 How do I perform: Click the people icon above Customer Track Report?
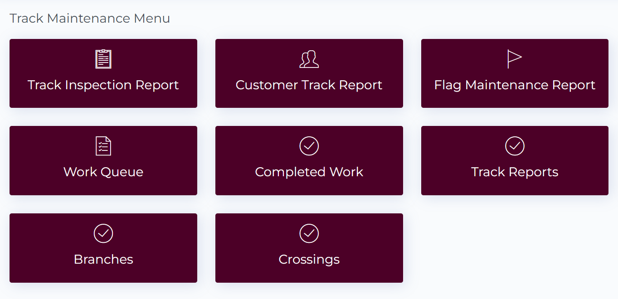tap(309, 59)
